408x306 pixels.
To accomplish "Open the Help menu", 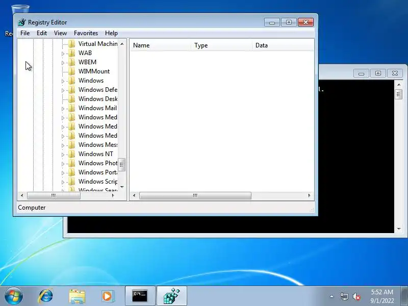I will pos(111,33).
